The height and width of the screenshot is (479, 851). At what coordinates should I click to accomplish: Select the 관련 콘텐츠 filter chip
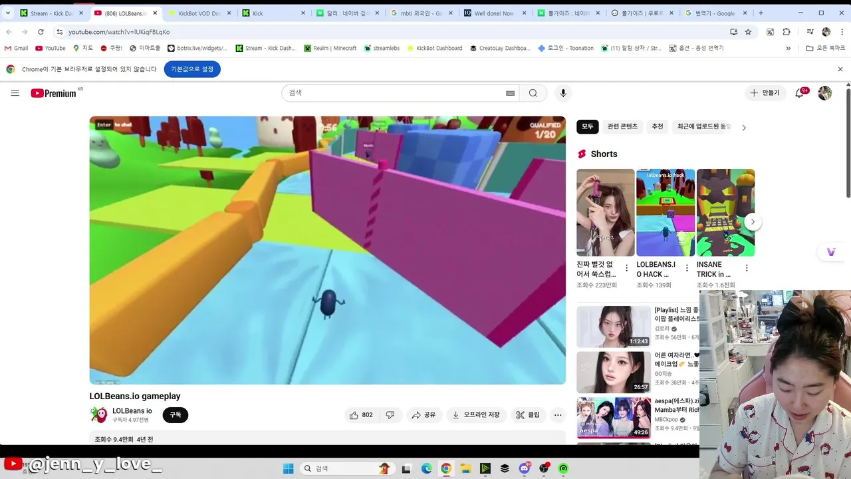622,126
